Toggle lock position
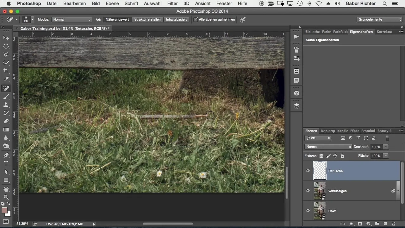405x228 pixels. 335,156
